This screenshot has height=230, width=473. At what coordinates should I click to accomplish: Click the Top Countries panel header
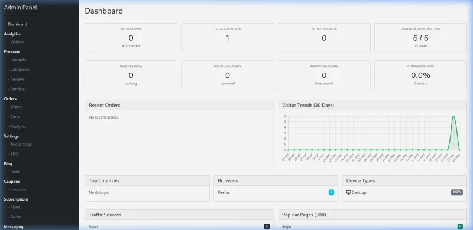(147, 180)
